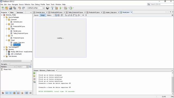174x98 pixels.
Task: Switch to the Services panel tab
Action: coord(20,13)
